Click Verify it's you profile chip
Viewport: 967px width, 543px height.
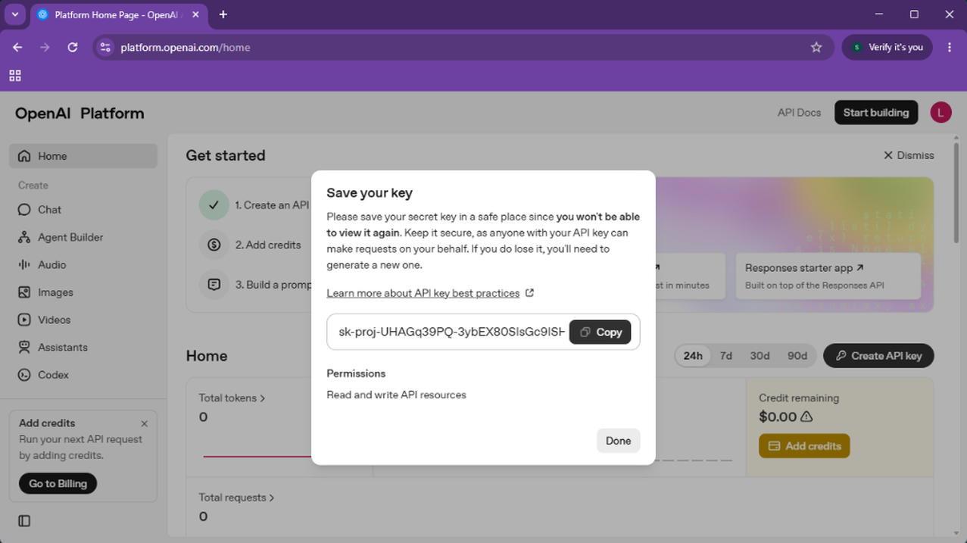click(x=887, y=47)
